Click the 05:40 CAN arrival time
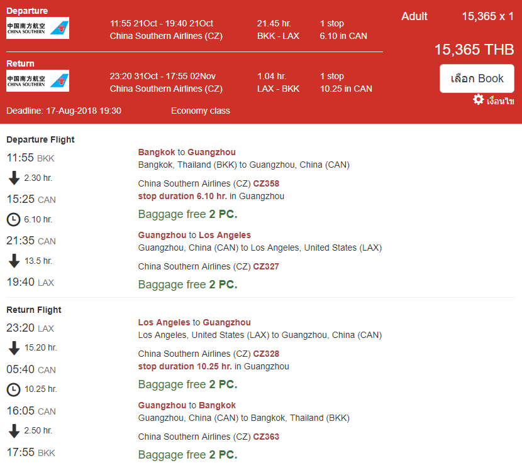The width and height of the screenshot is (522, 473). [x=31, y=369]
